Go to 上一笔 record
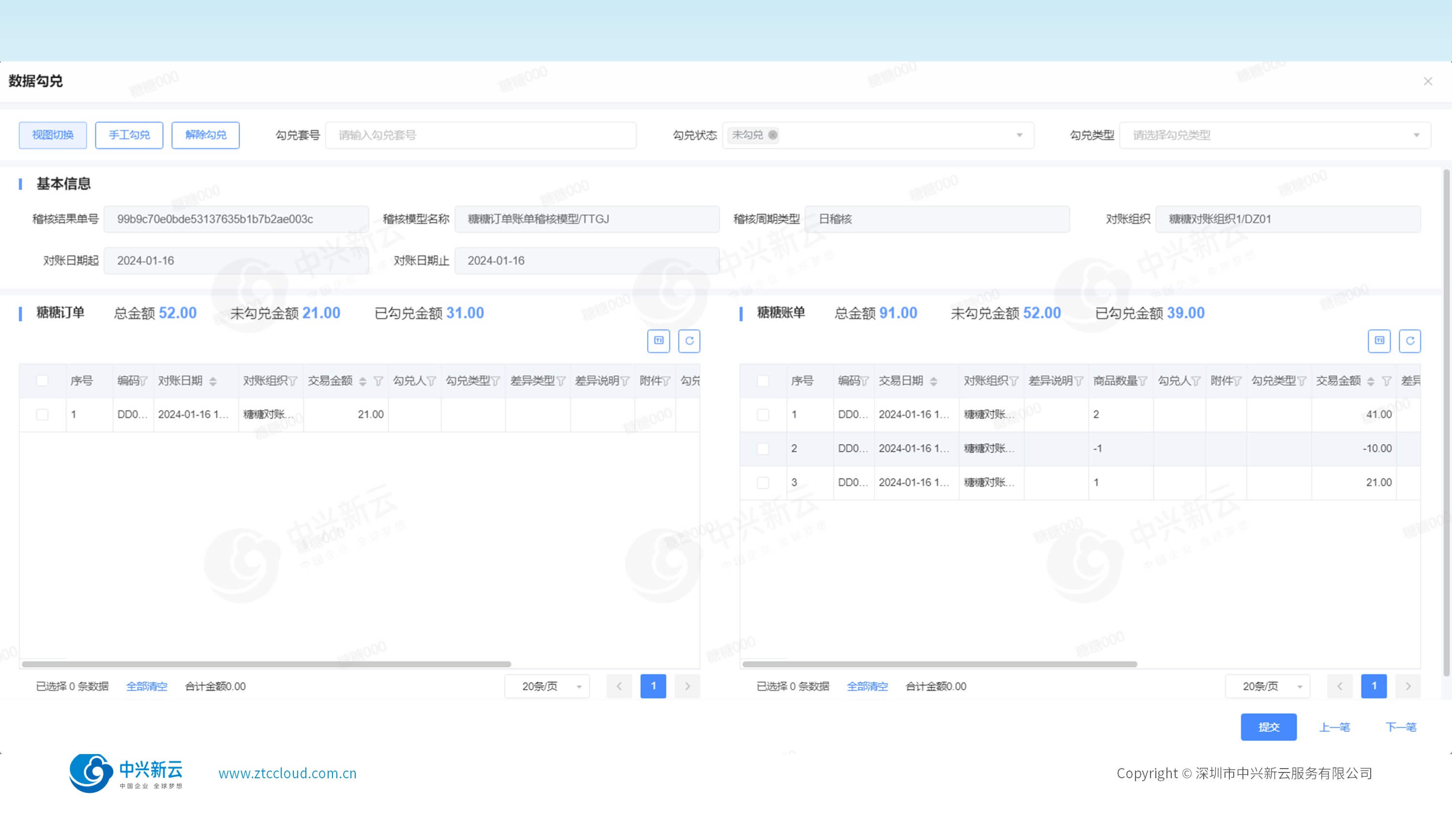Viewport: 1452px width, 816px height. [x=1335, y=727]
